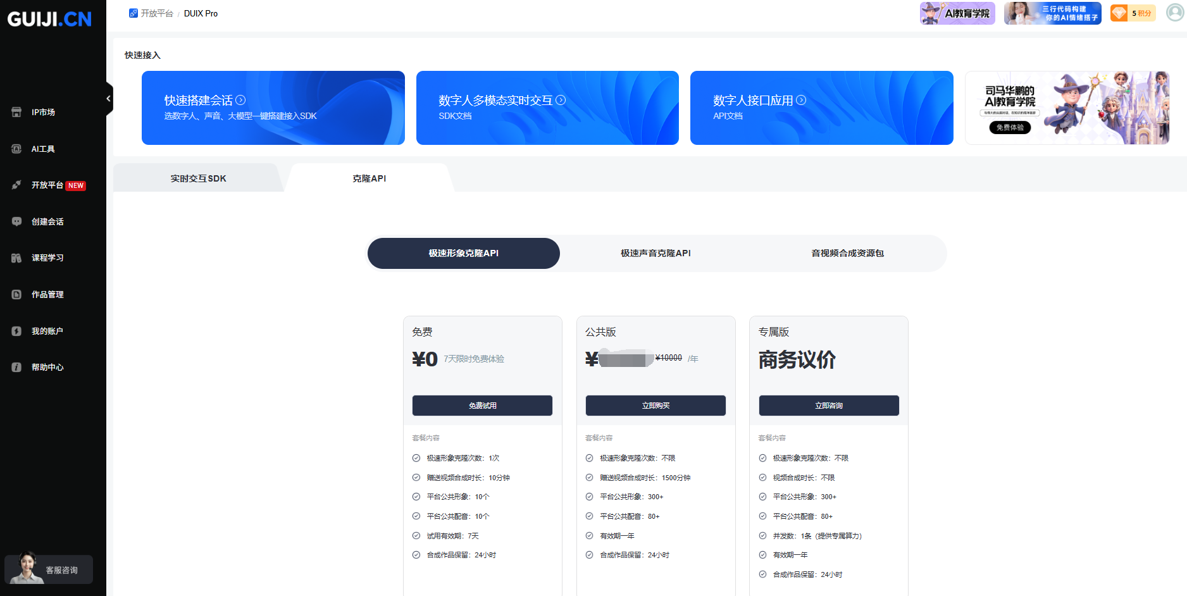
Task: Click the user avatar icon
Action: click(1175, 13)
